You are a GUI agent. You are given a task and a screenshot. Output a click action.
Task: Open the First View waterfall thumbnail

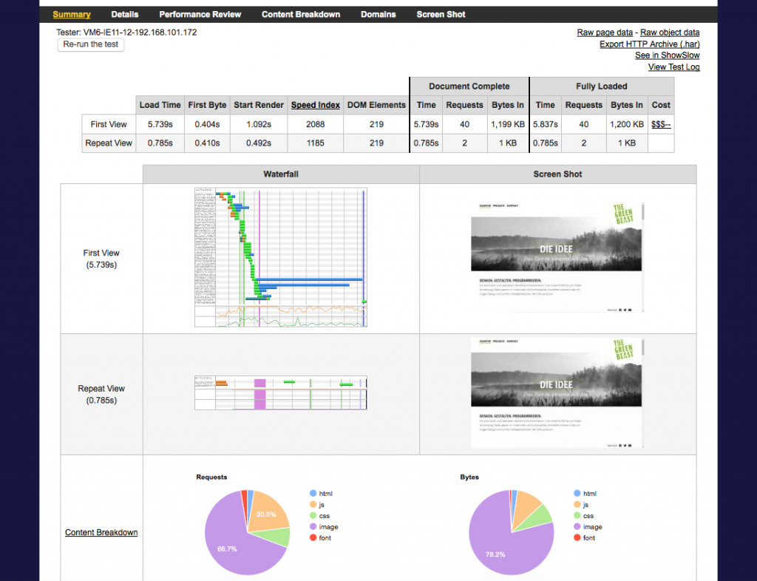pyautogui.click(x=281, y=256)
